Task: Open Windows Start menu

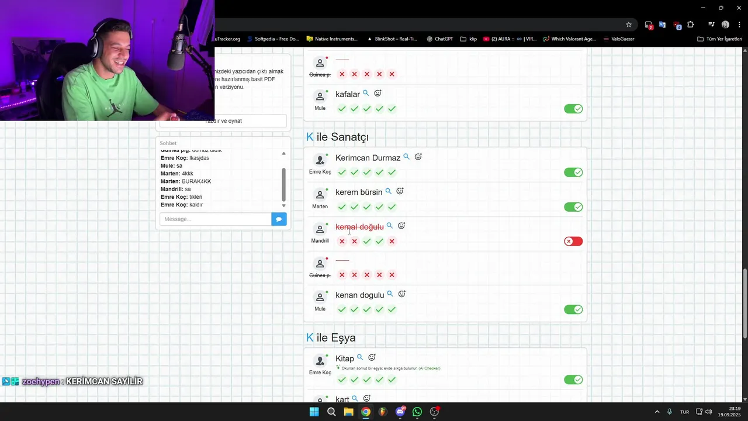Action: (x=314, y=412)
